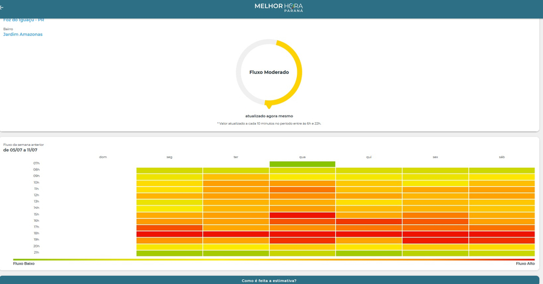Click the yellow pointer below the flow gauge
543x284 pixels.
click(x=269, y=106)
